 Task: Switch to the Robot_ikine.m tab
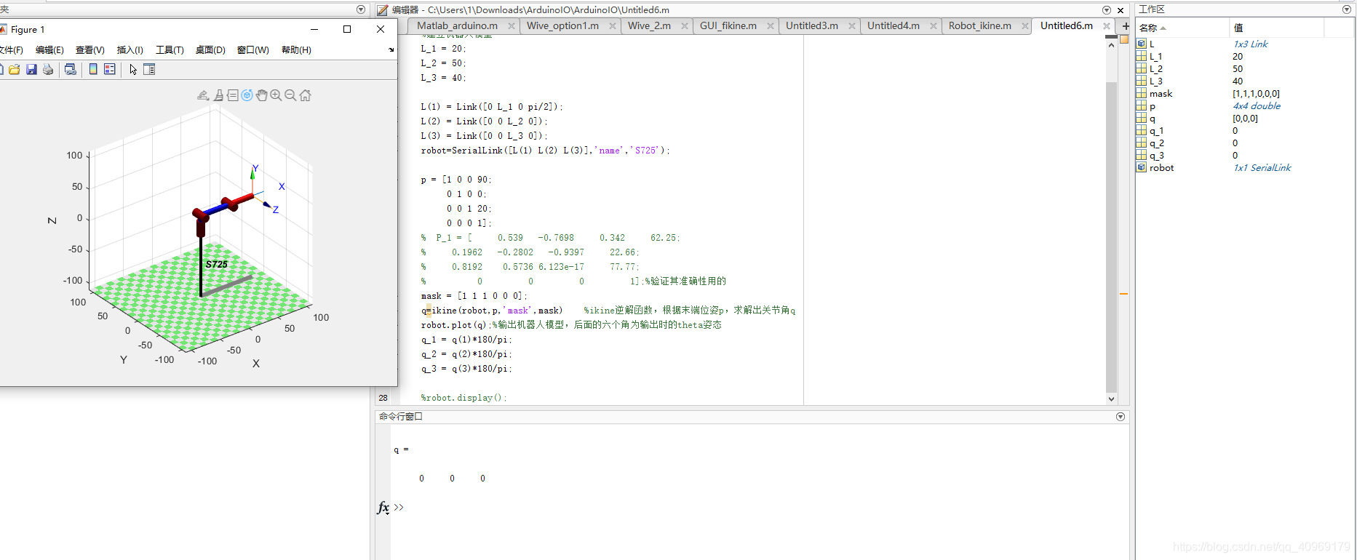[979, 25]
